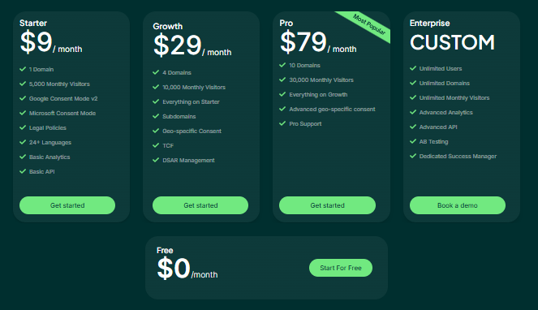The height and width of the screenshot is (310, 538).
Task: Click the Enterprise CUSTOM price heading
Action: [452, 42]
